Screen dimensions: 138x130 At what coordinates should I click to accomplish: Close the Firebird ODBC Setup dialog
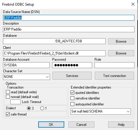133,4
